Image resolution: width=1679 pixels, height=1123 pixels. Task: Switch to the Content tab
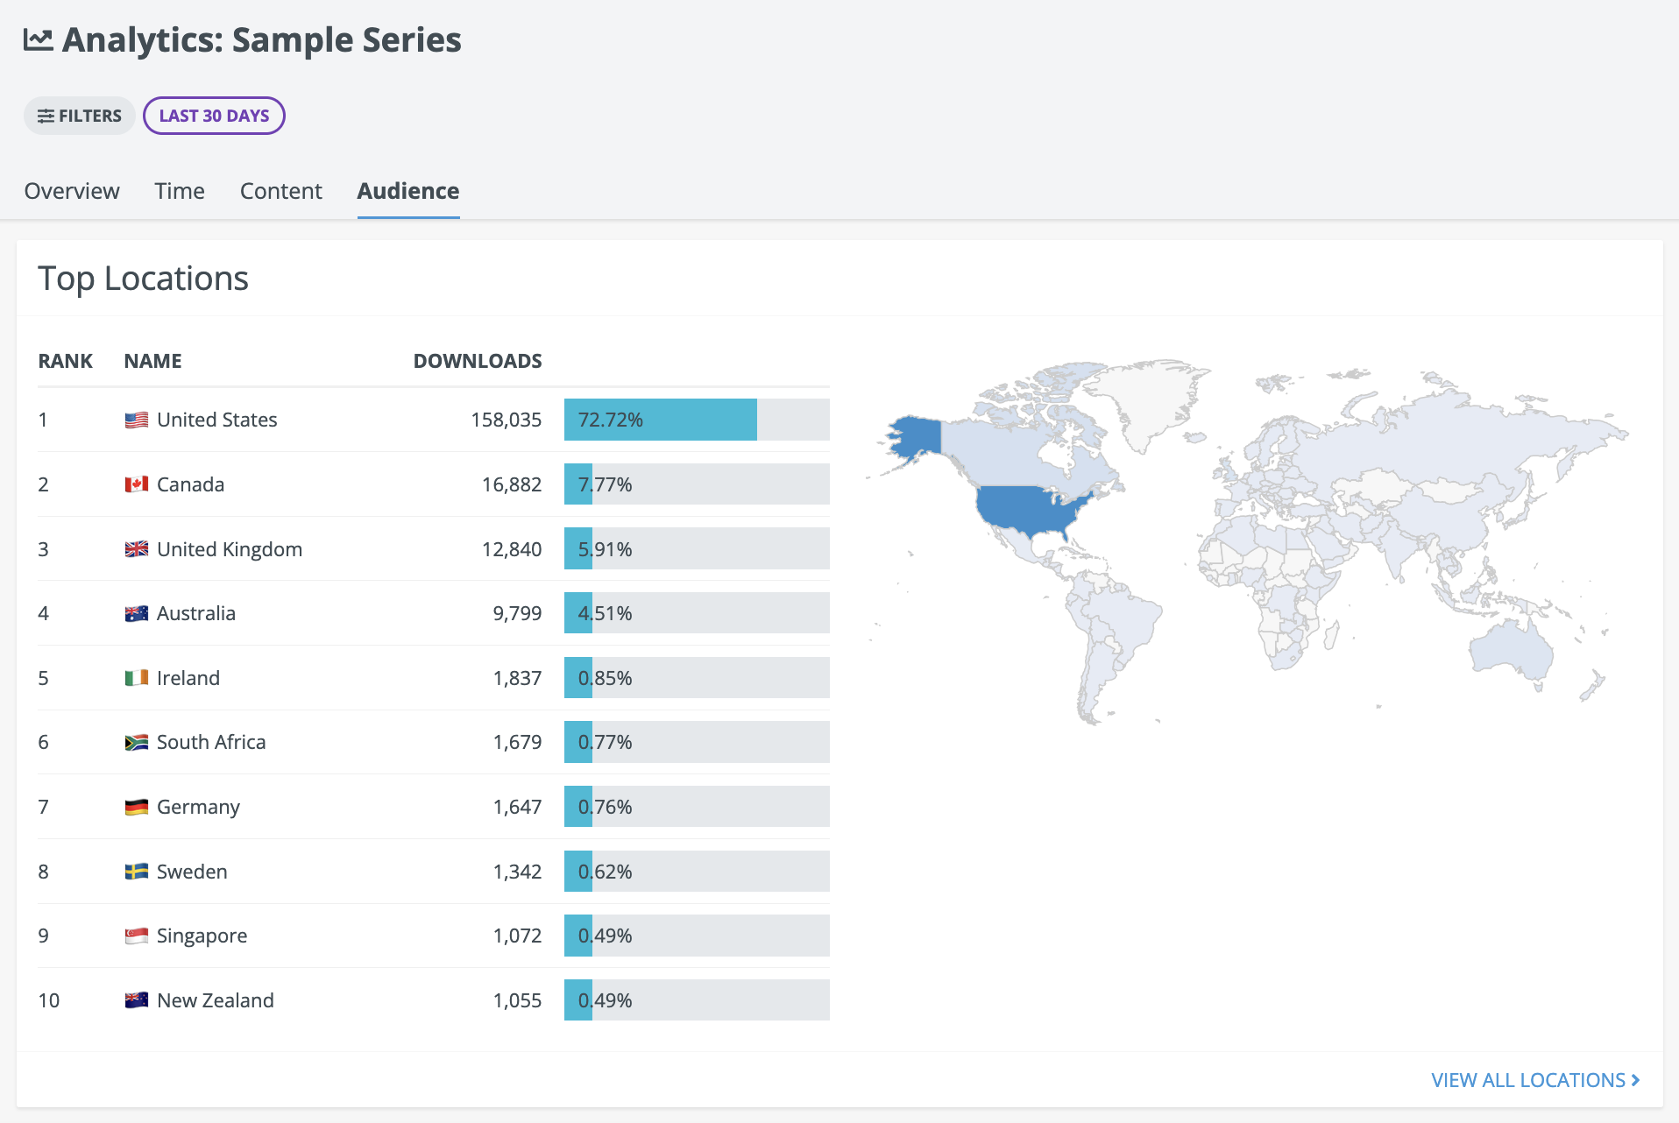point(281,191)
